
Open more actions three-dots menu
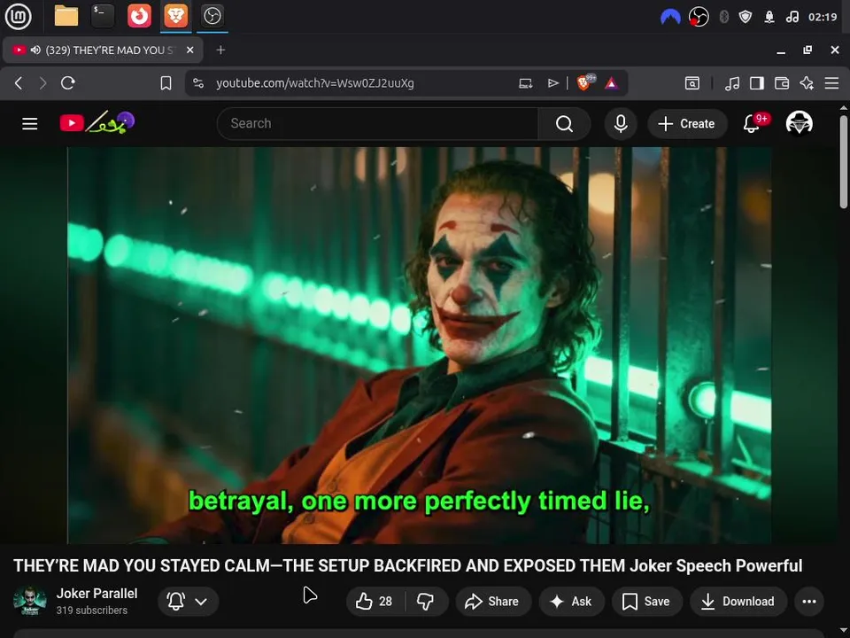pyautogui.click(x=808, y=601)
